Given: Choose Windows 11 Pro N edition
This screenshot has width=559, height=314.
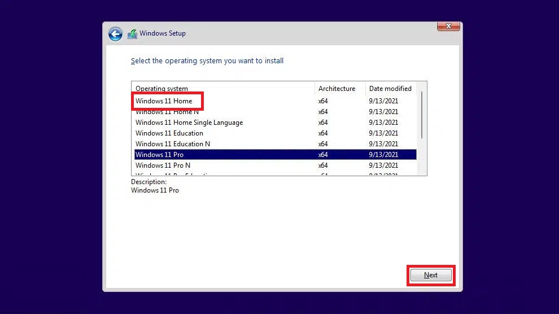Looking at the screenshot, I should point(275,165).
